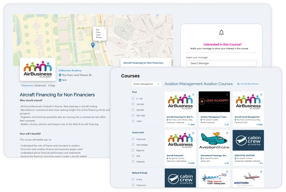The width and height of the screenshot is (286, 192).
Task: Favorite the NAAT course card star
Action: click(227, 172)
